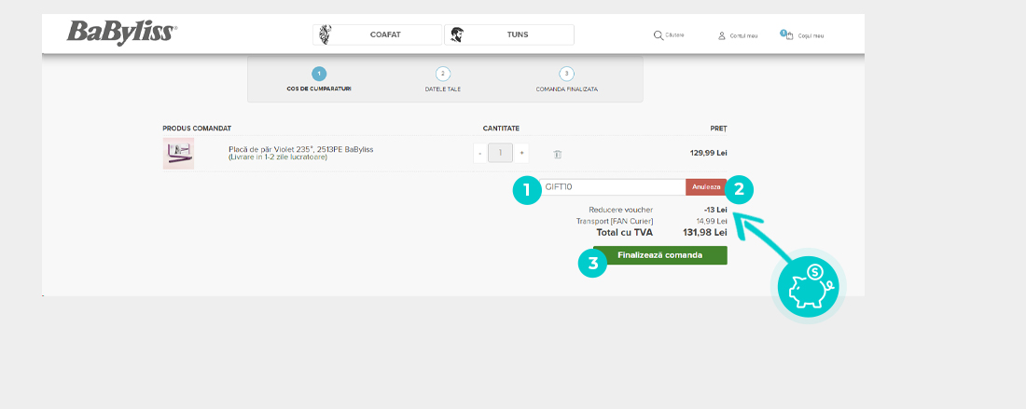The image size is (1026, 409).
Task: Click the GIFT10 voucher code field
Action: pyautogui.click(x=613, y=187)
